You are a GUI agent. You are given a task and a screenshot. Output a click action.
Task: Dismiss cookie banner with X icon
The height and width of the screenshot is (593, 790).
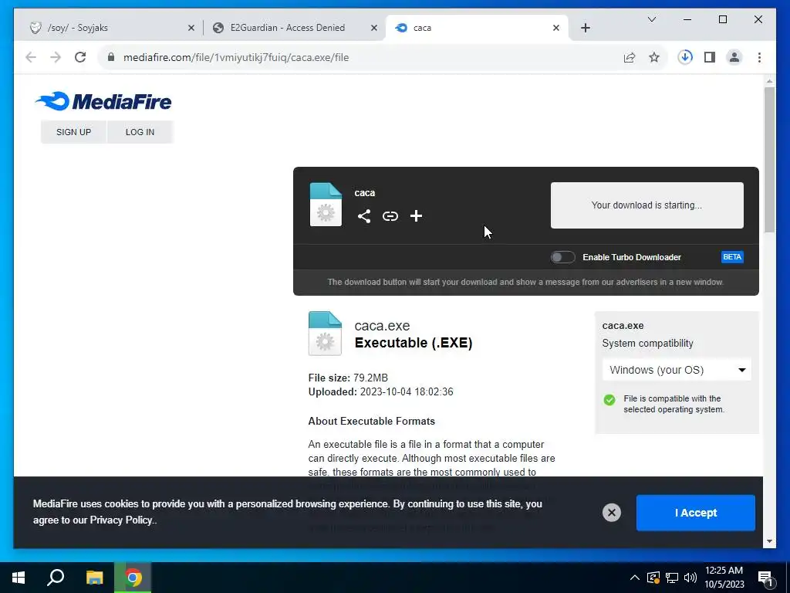point(612,513)
